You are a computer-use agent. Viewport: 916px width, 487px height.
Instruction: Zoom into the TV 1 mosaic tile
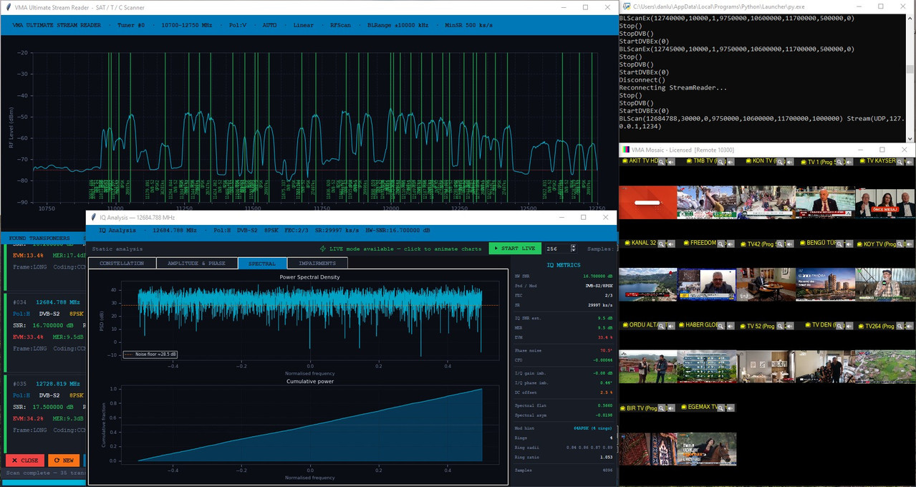[839, 162]
